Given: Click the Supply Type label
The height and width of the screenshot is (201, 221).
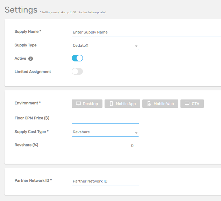Looking at the screenshot, I should click(x=26, y=45).
